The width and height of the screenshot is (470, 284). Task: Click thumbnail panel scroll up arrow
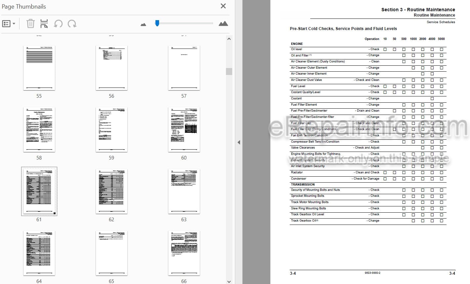tap(229, 39)
